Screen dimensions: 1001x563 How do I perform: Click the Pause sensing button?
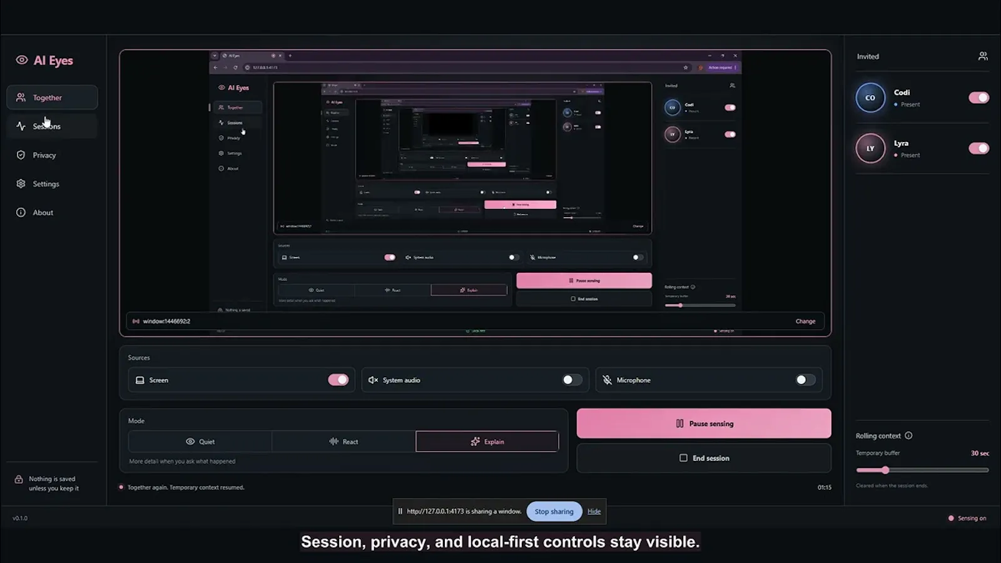click(704, 424)
